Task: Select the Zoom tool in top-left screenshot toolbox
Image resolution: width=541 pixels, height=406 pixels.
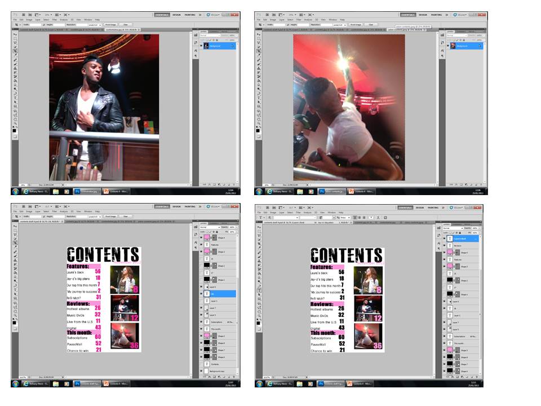Action: point(16,123)
